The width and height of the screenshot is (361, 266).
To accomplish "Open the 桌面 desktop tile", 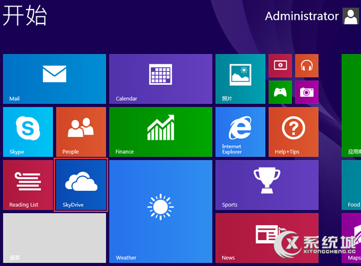I will pos(55,238).
